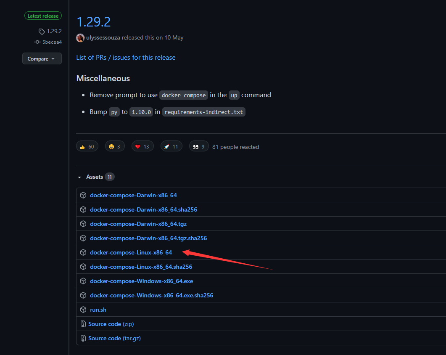
Task: Click ulyssessouza's avatar image
Action: pyautogui.click(x=80, y=37)
